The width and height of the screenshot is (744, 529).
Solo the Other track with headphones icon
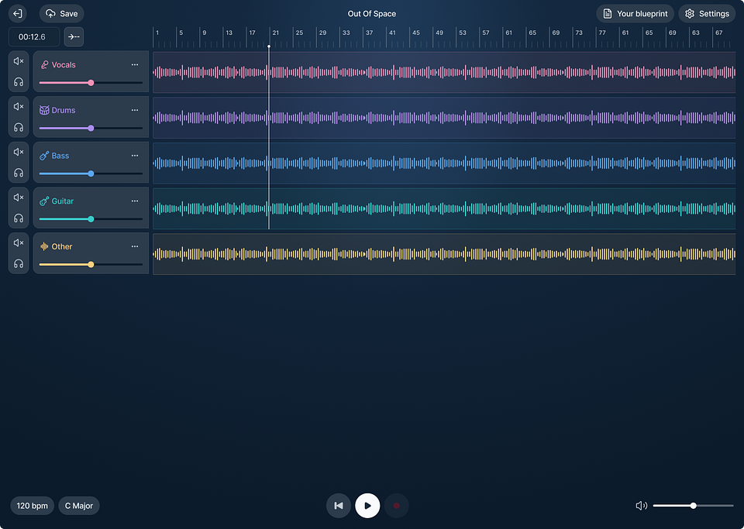pos(19,263)
